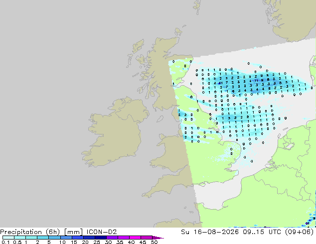Screen dimensions: 316x244
Task: Click the '41' precipitation value on map
Action: click(220, 83)
